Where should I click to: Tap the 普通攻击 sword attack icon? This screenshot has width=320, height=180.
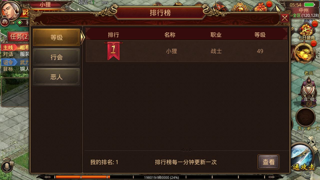click(303, 156)
